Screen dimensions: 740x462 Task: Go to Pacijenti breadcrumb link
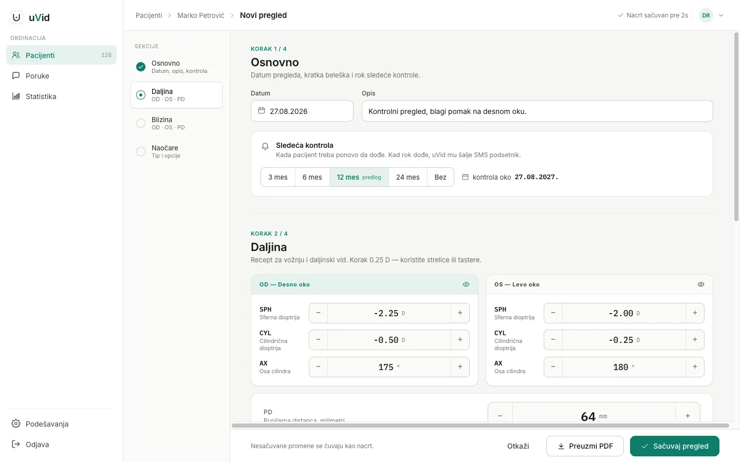pos(149,15)
